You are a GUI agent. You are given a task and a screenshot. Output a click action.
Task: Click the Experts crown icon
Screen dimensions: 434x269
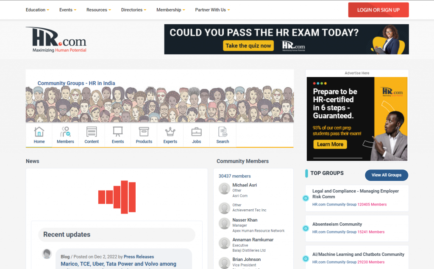tap(170, 133)
